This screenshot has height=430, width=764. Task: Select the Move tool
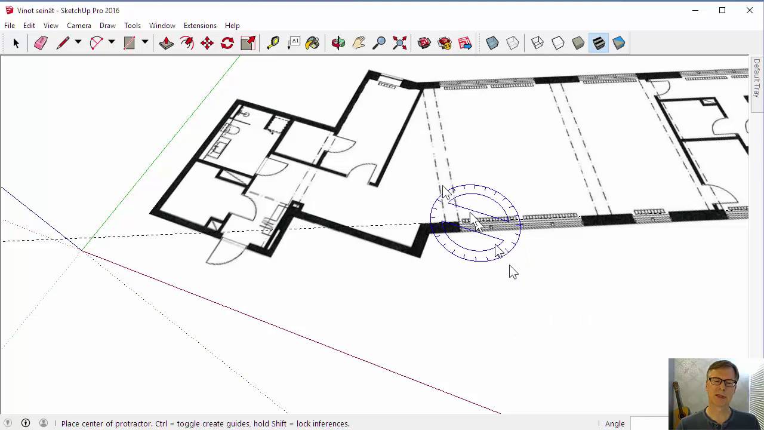pos(207,43)
